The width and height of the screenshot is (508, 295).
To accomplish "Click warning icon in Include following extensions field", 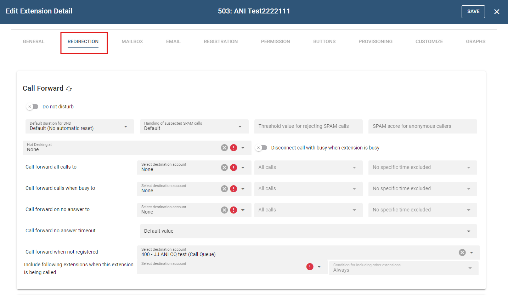I will point(310,267).
